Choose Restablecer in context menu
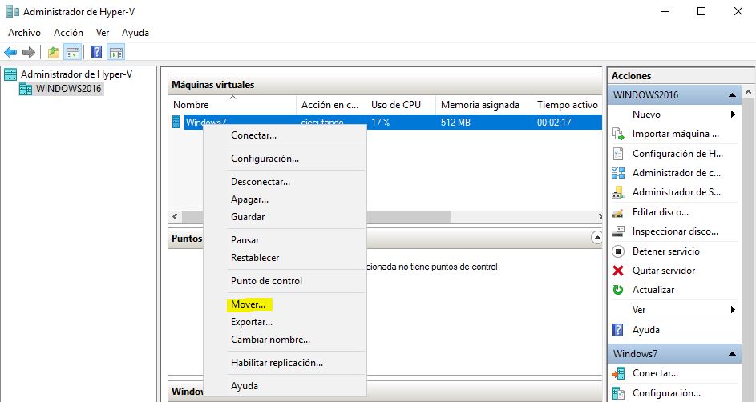This screenshot has width=756, height=402. [x=285, y=258]
